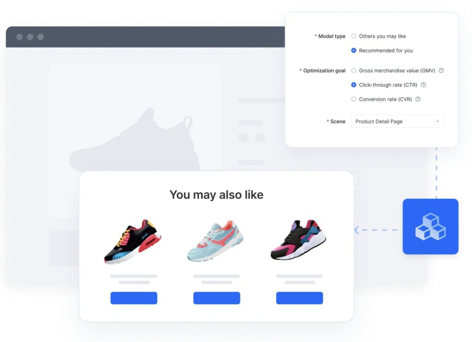Click the blue stacked cubes model icon
The width and height of the screenshot is (472, 342).
431,226
